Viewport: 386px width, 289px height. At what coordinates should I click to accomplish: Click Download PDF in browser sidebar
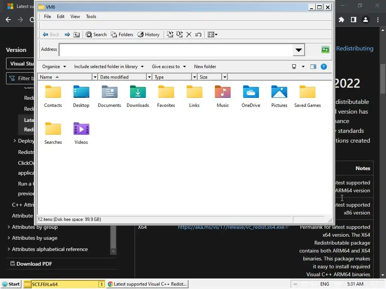tap(31, 264)
